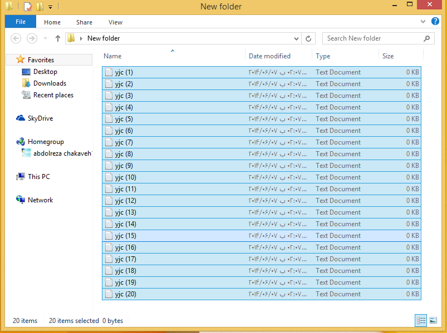Click the Recent places icon

[x=26, y=95]
